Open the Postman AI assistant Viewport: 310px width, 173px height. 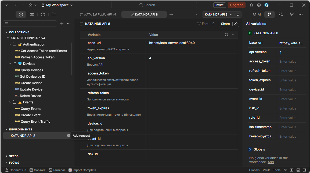[257, 14]
